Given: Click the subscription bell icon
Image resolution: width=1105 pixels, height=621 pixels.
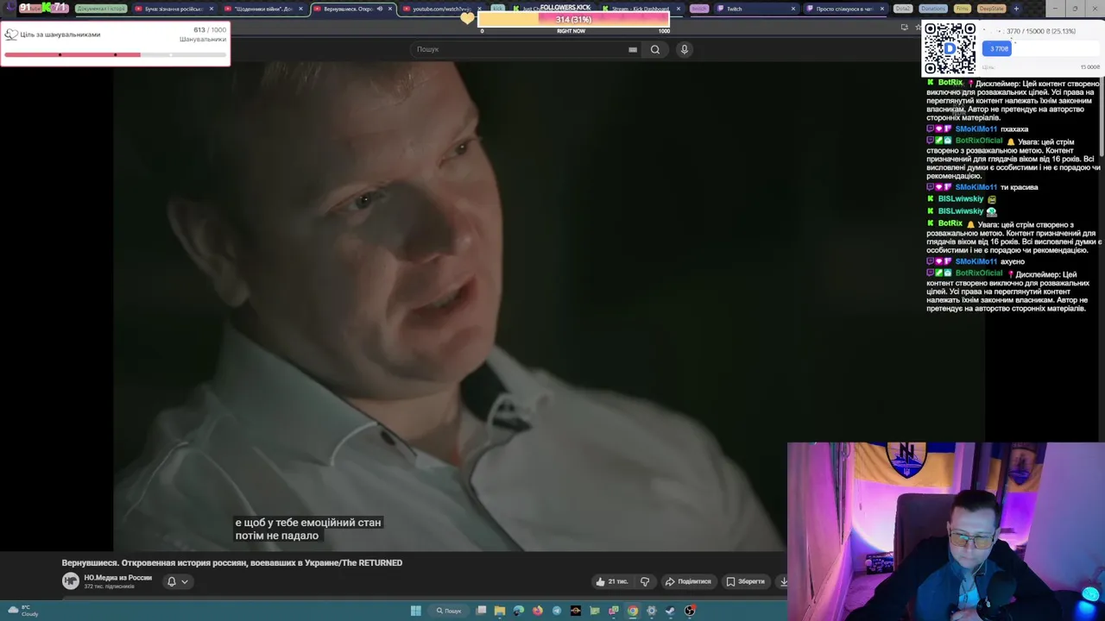Looking at the screenshot, I should [x=172, y=581].
